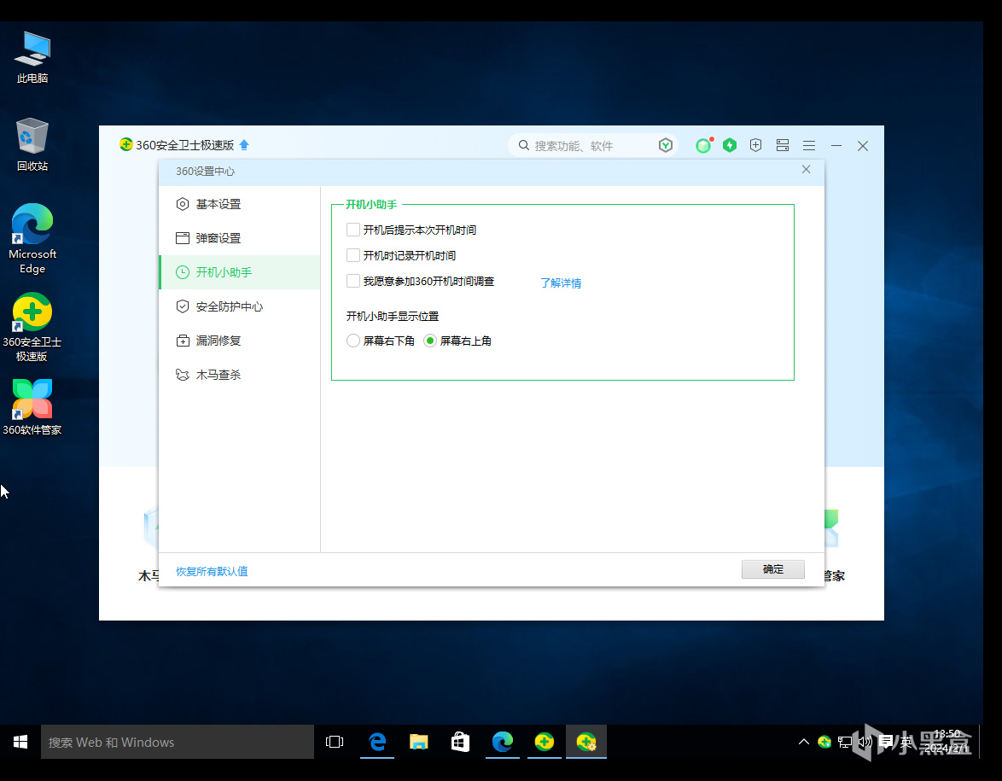
Task: Open the 漏洞修复 settings section
Action: 240,341
